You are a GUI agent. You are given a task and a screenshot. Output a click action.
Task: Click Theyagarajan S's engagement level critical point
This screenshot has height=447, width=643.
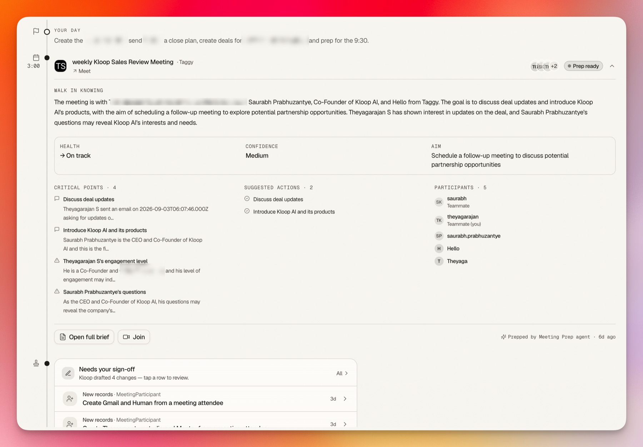tap(105, 261)
